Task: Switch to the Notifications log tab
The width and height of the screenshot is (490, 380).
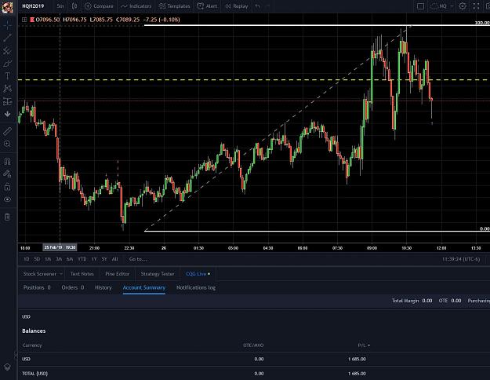Action: coord(196,287)
